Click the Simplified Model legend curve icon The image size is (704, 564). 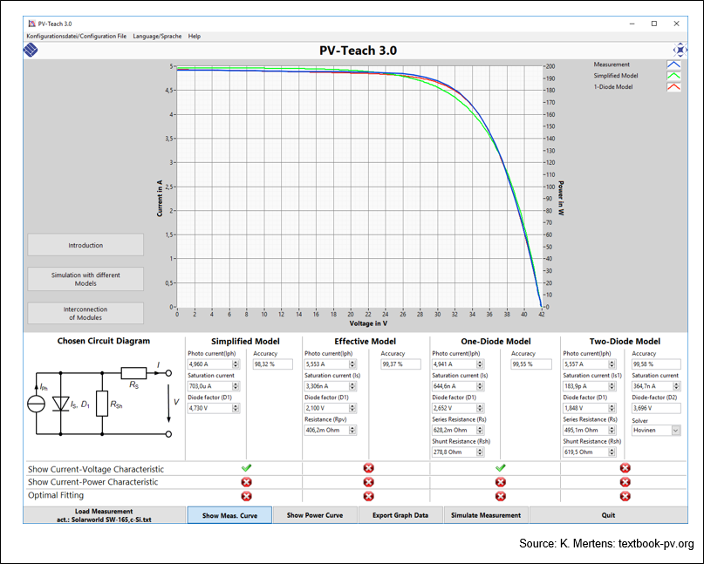(x=673, y=76)
